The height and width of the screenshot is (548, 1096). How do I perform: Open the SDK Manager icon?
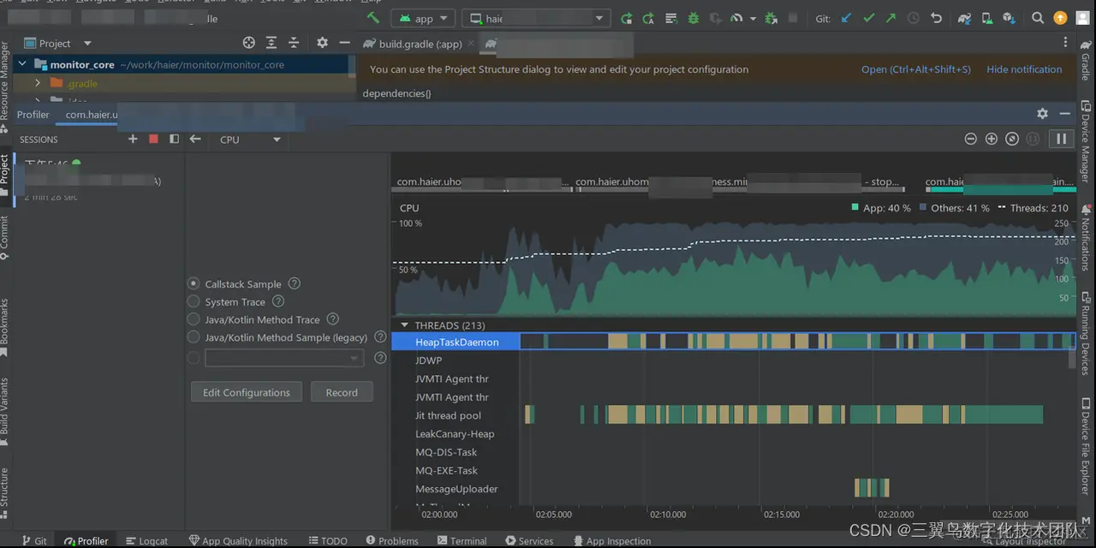1008,18
